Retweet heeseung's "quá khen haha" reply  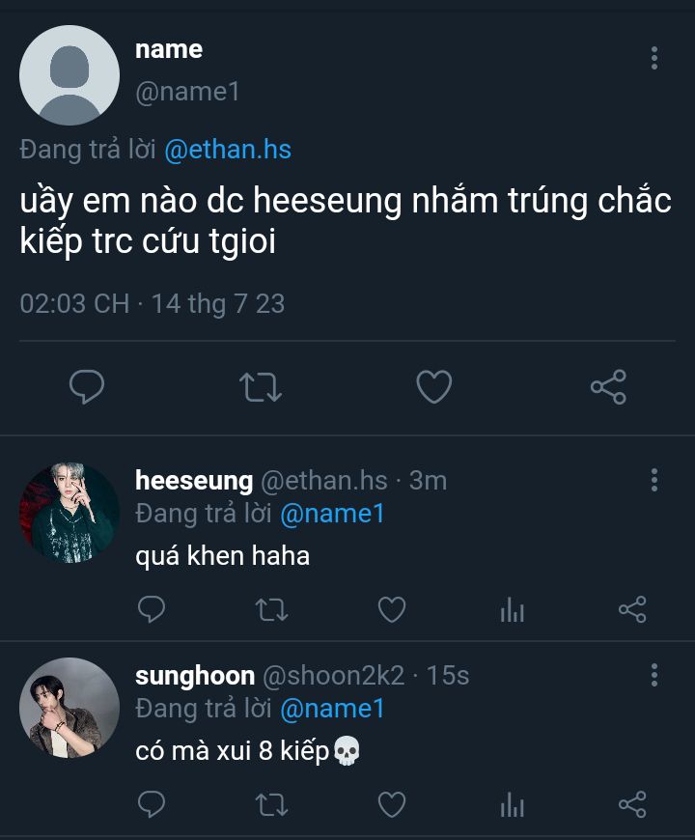click(x=271, y=609)
